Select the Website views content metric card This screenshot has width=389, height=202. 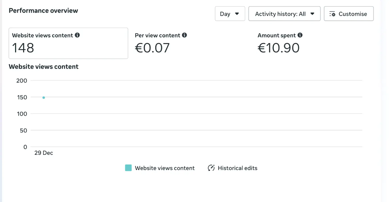[x=68, y=43]
